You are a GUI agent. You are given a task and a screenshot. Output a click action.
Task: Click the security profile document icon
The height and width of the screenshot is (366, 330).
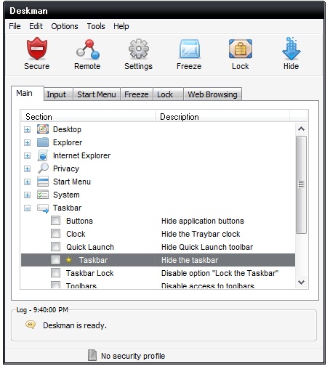[92, 355]
